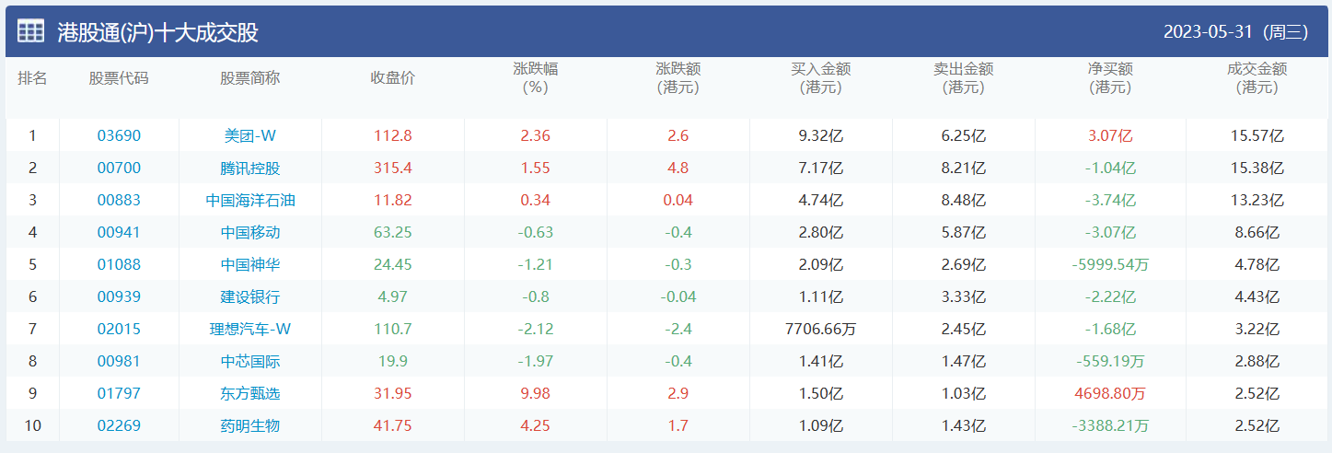Open stock code 00941 link
The height and width of the screenshot is (453, 1332).
pyautogui.click(x=119, y=232)
